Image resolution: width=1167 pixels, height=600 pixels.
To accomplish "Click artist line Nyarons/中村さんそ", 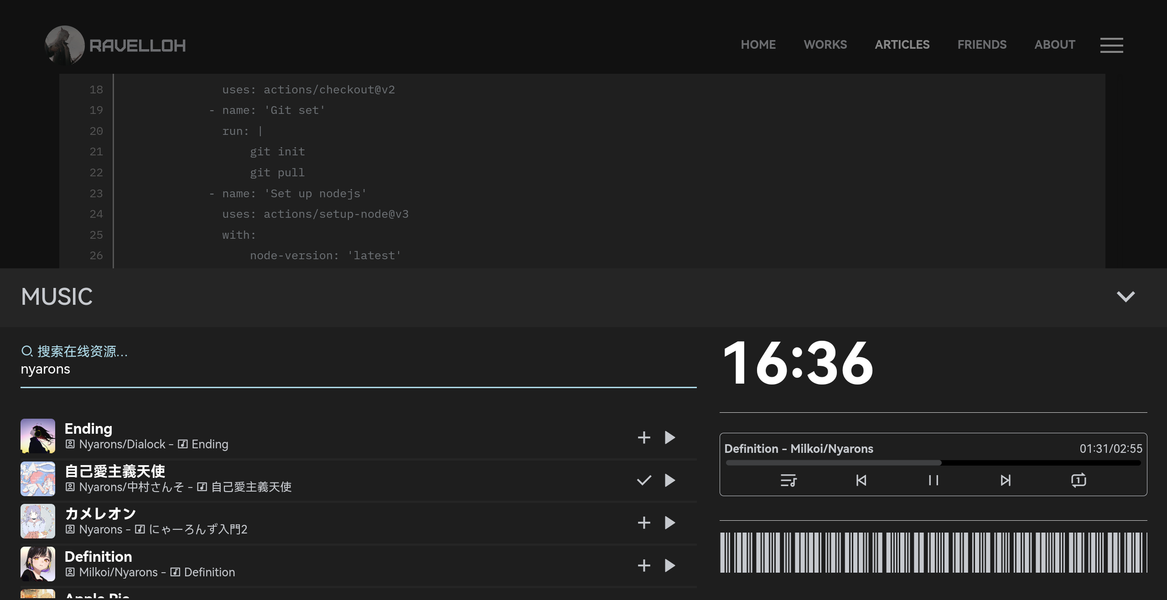I will 132,487.
